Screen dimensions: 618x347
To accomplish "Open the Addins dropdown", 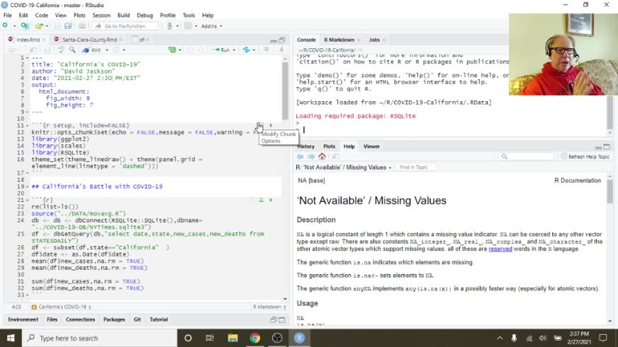I will point(211,26).
